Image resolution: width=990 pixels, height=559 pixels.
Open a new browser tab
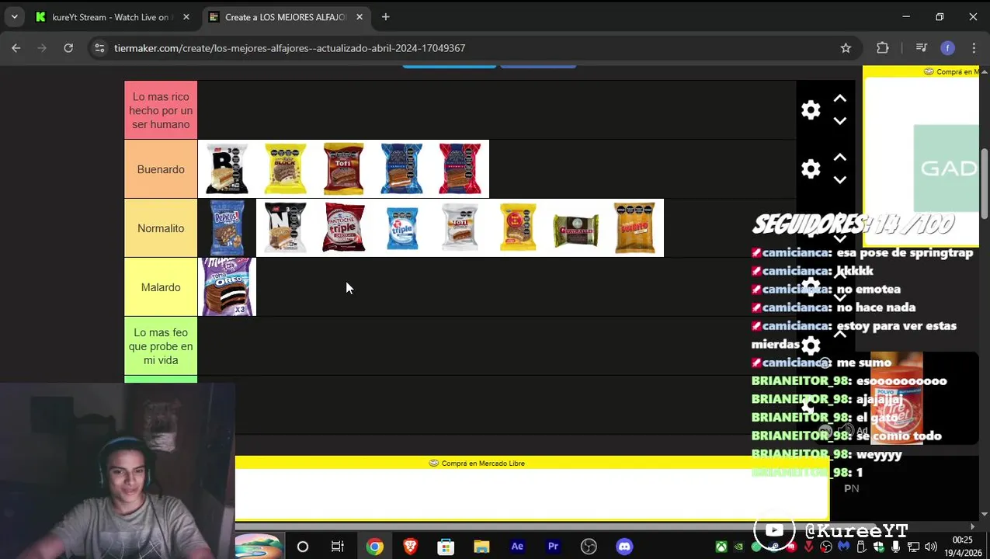click(x=386, y=17)
